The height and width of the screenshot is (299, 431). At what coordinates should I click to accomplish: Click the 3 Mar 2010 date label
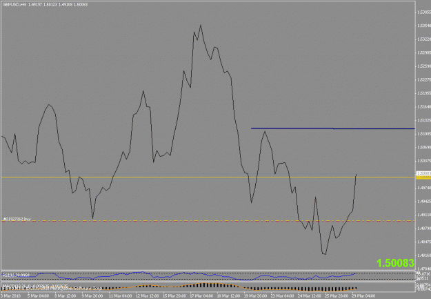click(10, 296)
